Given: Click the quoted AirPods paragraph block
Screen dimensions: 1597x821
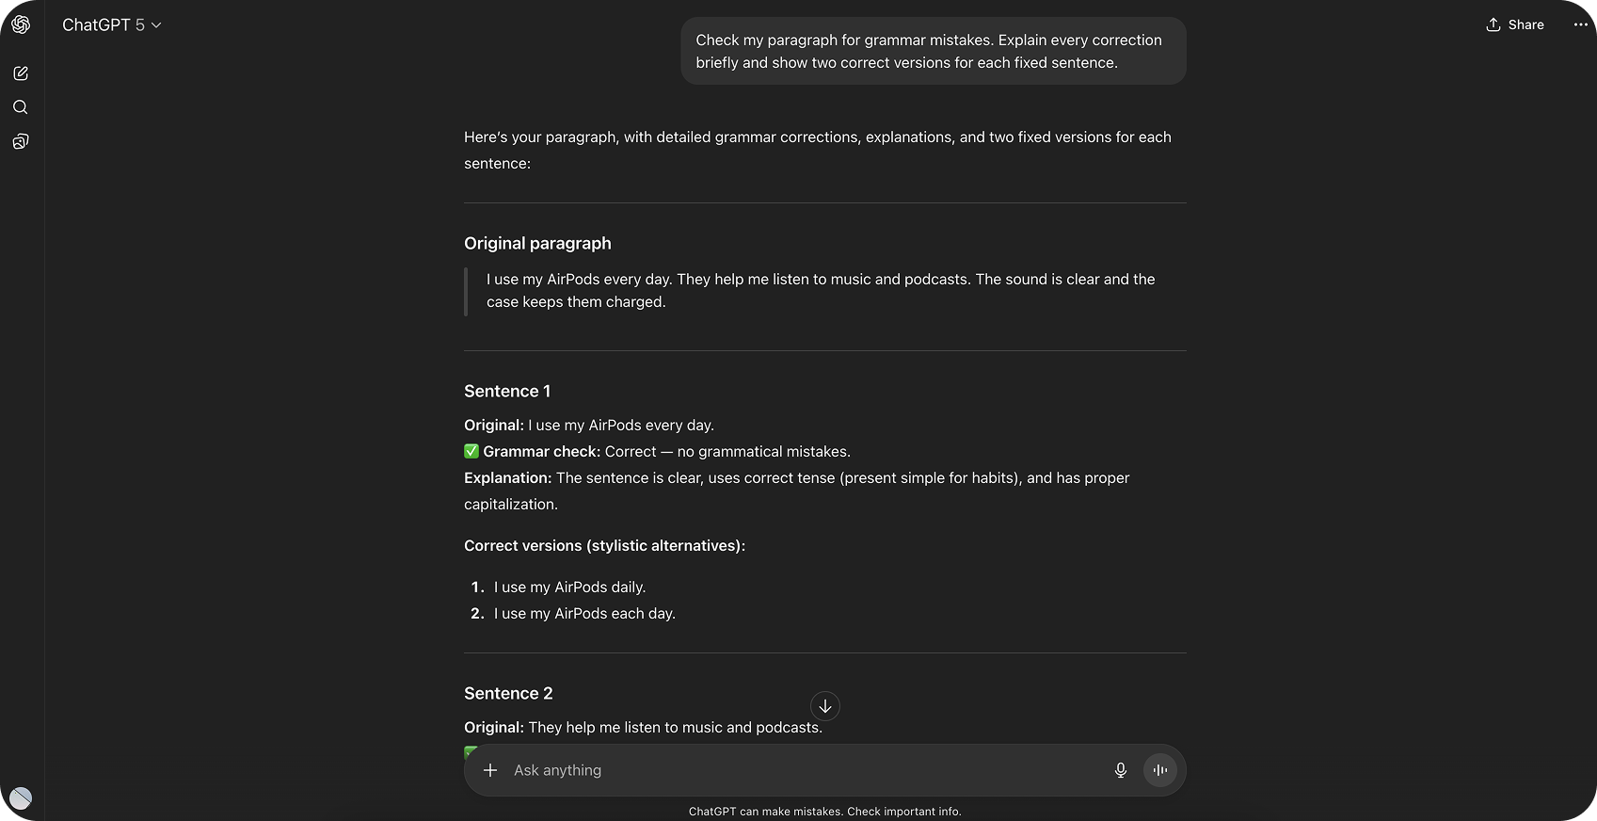Looking at the screenshot, I should click(820, 290).
